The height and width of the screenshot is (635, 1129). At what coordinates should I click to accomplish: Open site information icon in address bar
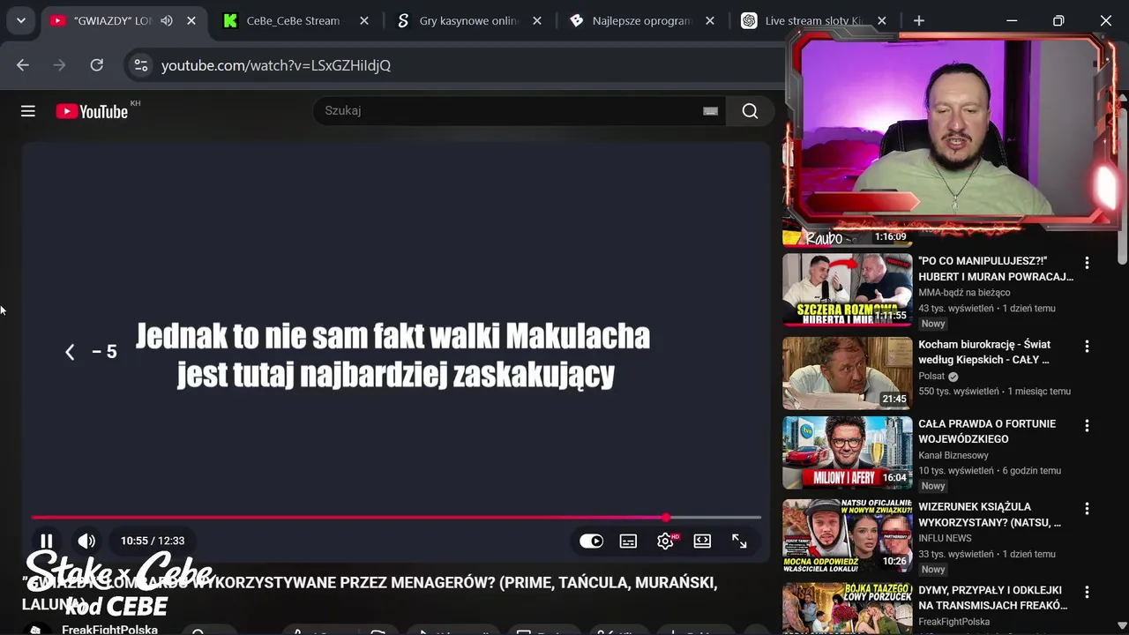pyautogui.click(x=141, y=64)
